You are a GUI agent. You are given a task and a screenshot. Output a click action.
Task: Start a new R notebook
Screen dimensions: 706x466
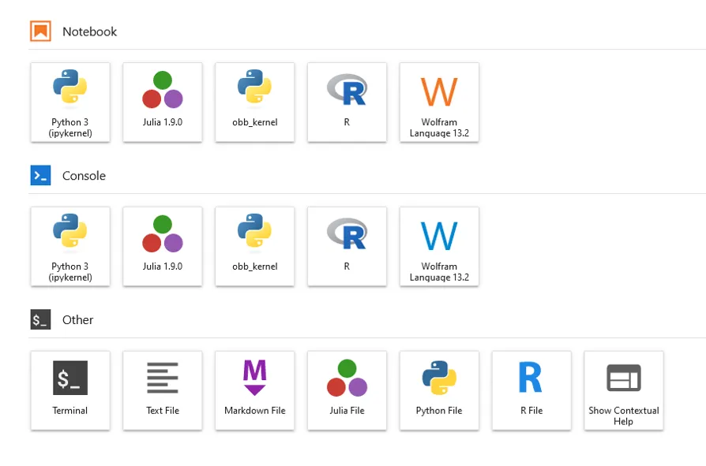click(x=347, y=103)
